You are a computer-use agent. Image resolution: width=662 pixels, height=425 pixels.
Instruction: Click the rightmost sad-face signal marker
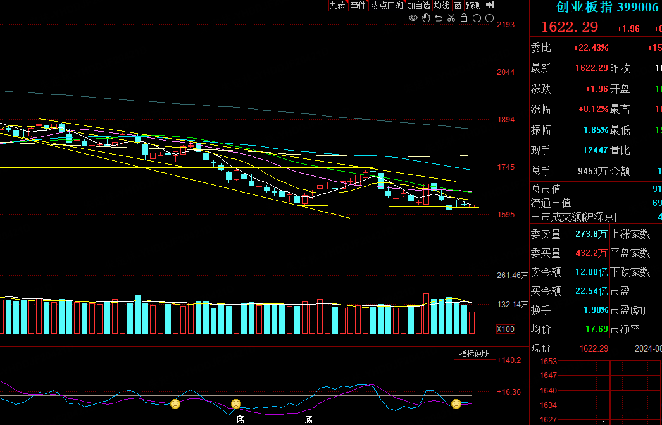tap(456, 404)
